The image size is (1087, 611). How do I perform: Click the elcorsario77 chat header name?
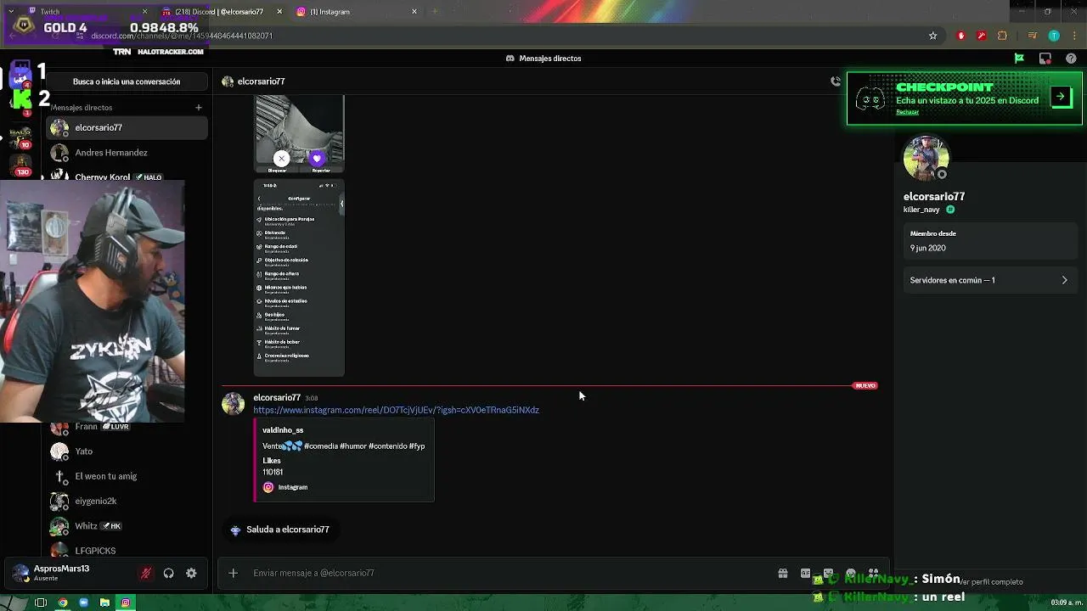pos(261,81)
